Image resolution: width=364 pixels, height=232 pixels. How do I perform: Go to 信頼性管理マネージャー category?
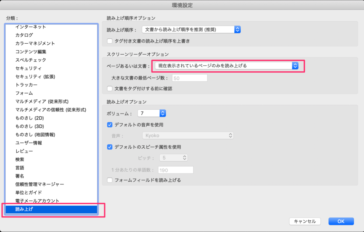tap(39, 184)
